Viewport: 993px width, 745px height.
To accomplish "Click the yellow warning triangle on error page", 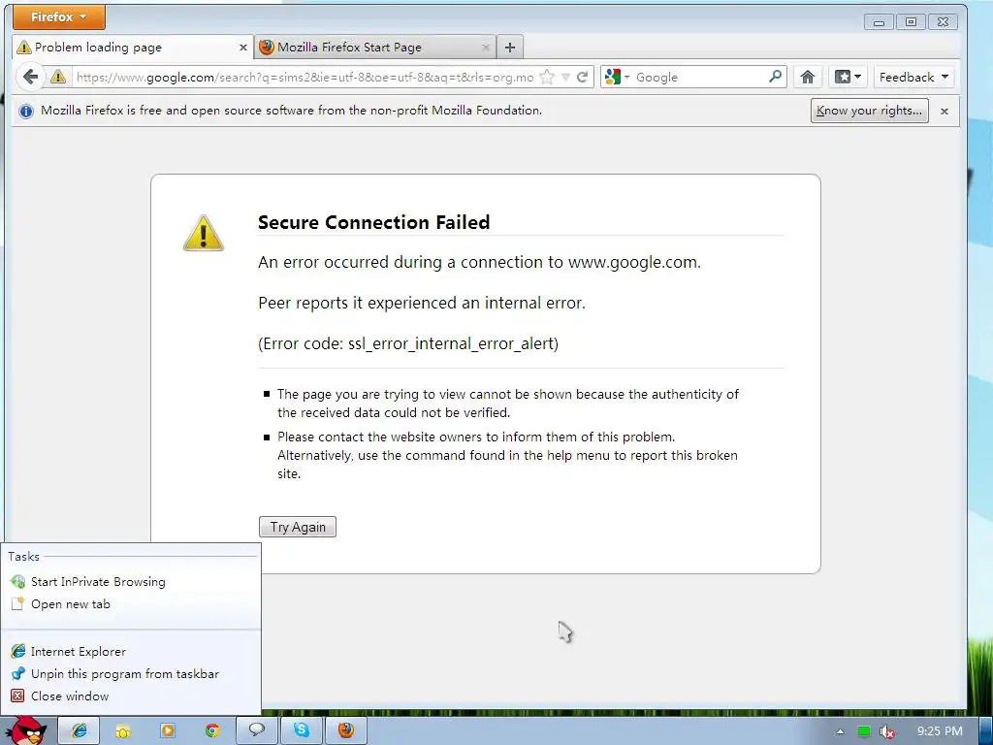I will 204,234.
